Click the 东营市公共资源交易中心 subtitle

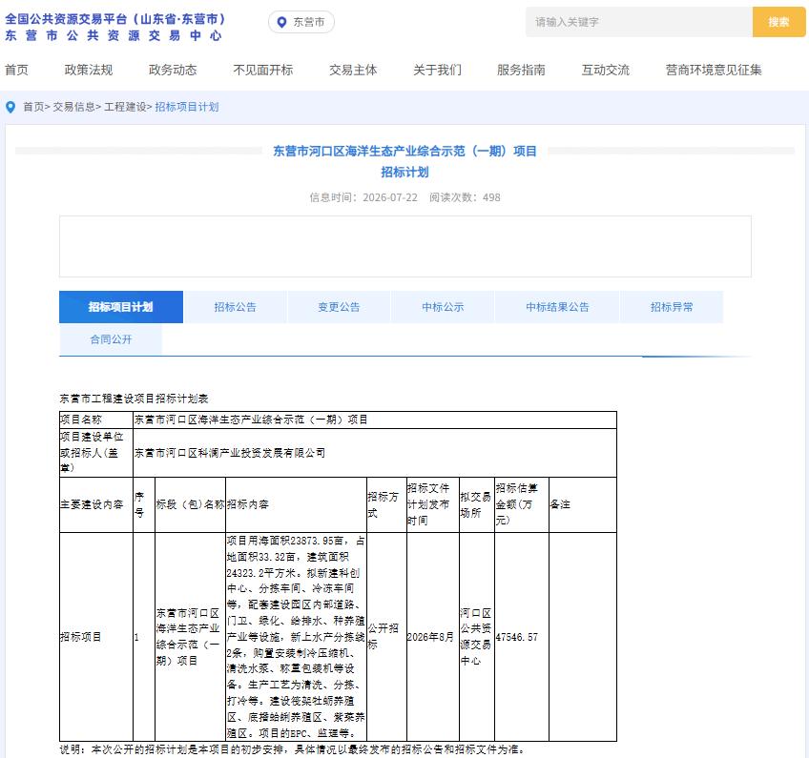tap(114, 35)
